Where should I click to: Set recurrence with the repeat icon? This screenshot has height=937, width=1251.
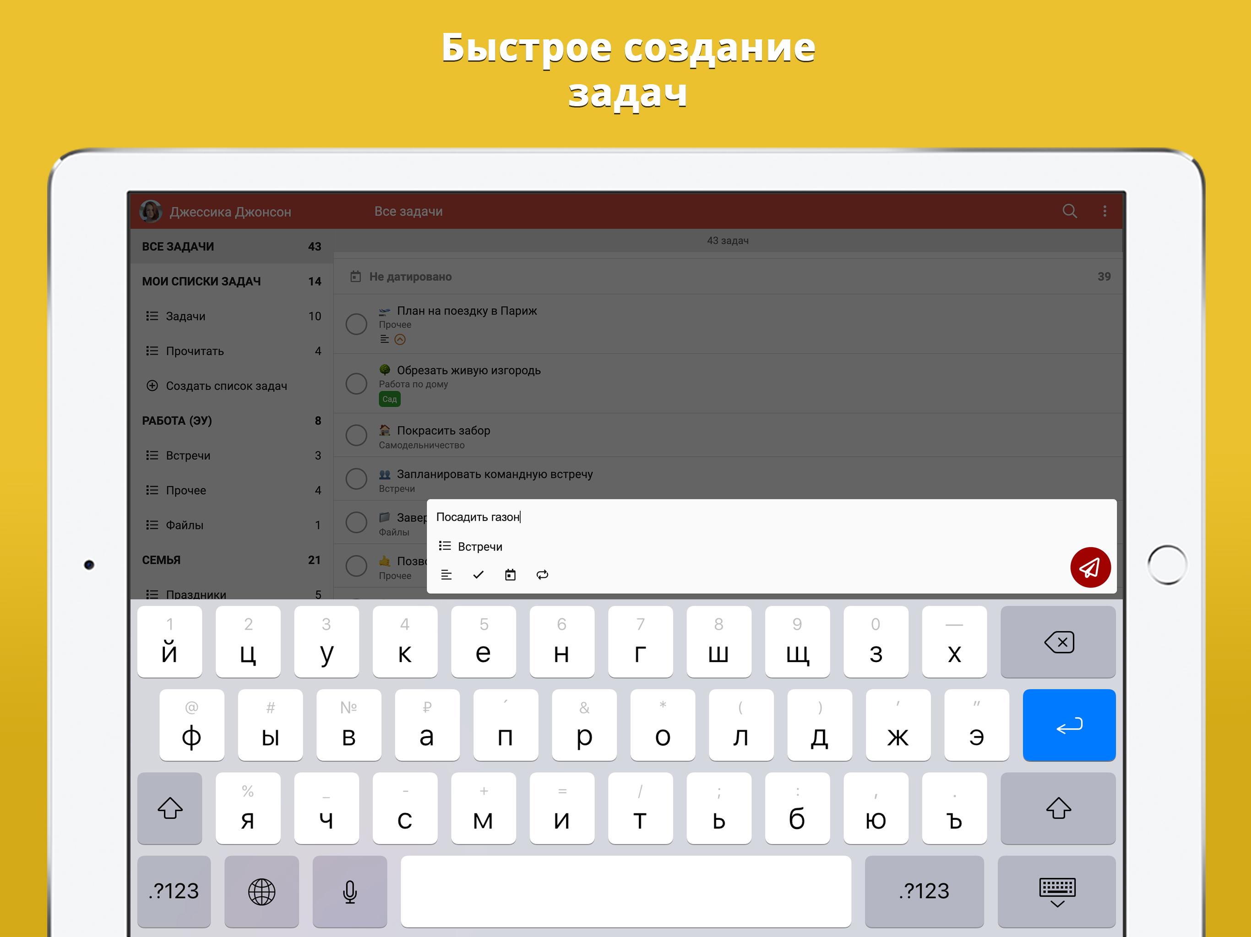pyautogui.click(x=542, y=575)
